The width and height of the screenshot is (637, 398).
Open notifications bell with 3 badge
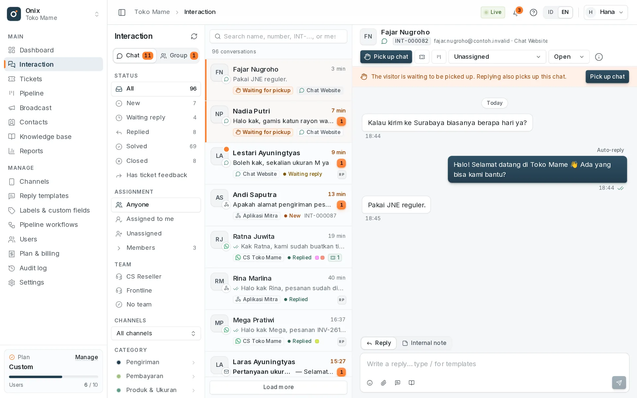click(x=516, y=12)
